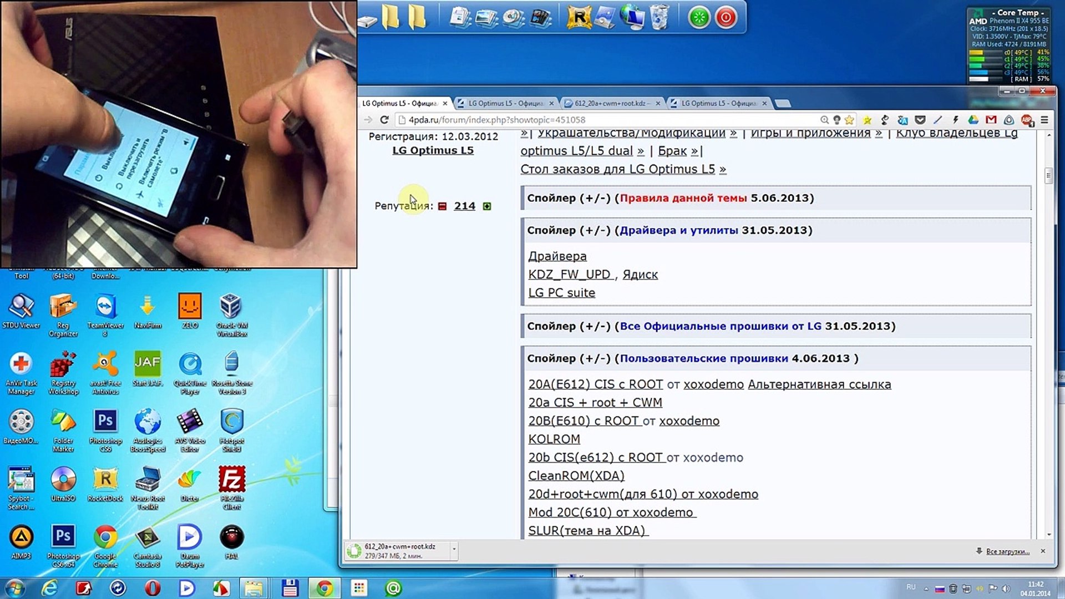Image resolution: width=1065 pixels, height=599 pixels.
Task: Show hidden tray icons arrow
Action: (x=926, y=588)
